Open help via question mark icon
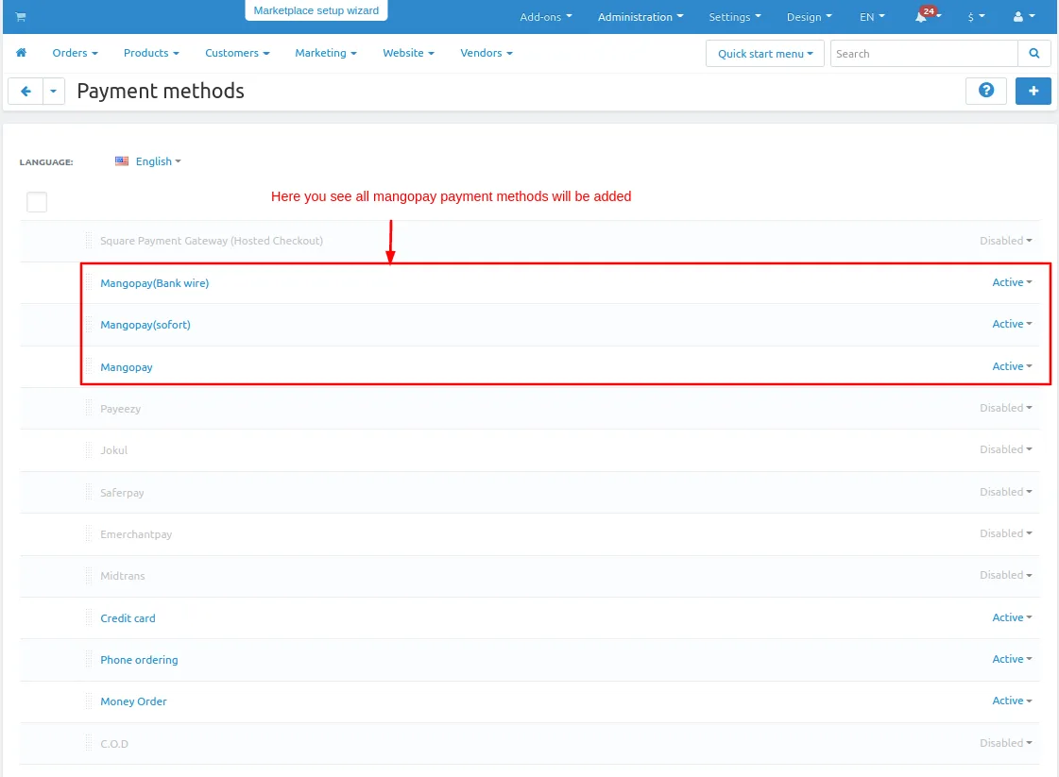 986,91
